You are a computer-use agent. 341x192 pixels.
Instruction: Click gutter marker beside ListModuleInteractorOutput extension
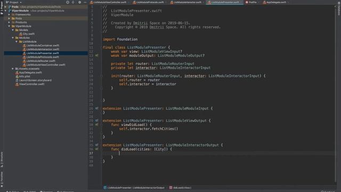(96, 145)
